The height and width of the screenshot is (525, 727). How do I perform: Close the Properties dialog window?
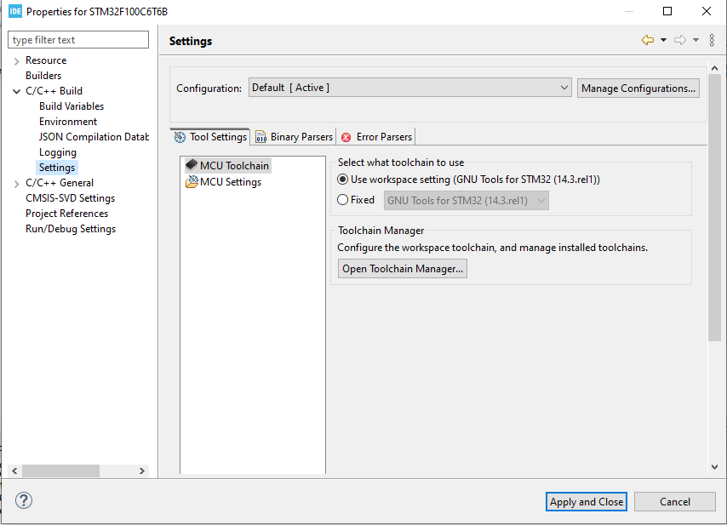[x=706, y=11]
